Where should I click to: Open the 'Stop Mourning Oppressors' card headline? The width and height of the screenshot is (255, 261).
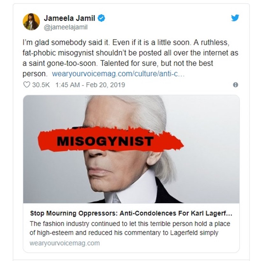coord(131,214)
